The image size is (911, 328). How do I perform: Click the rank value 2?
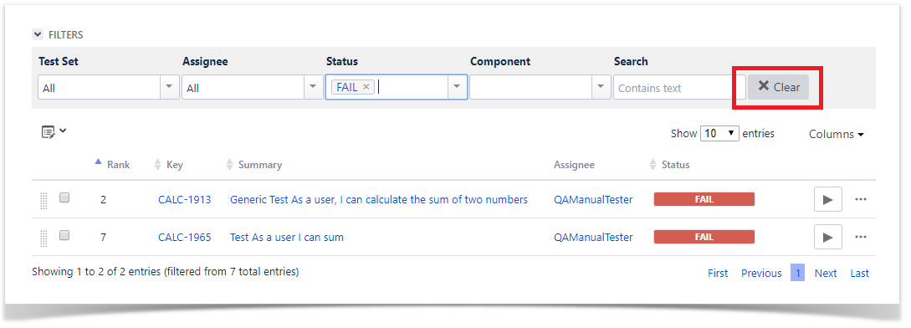(104, 200)
